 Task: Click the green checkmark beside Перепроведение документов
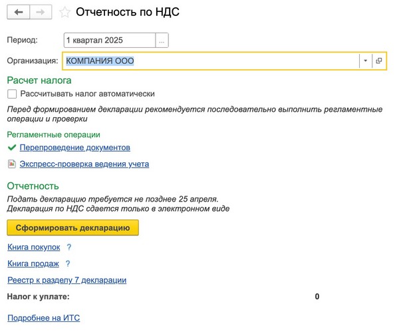point(11,148)
